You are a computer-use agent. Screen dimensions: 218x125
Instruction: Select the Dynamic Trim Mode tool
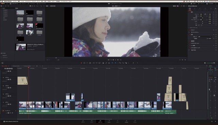tap(87, 63)
